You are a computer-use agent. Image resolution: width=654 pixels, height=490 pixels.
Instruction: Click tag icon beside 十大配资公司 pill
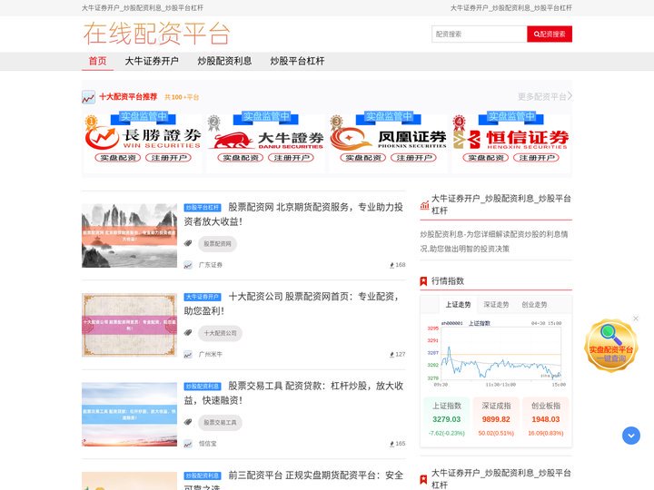point(188,333)
